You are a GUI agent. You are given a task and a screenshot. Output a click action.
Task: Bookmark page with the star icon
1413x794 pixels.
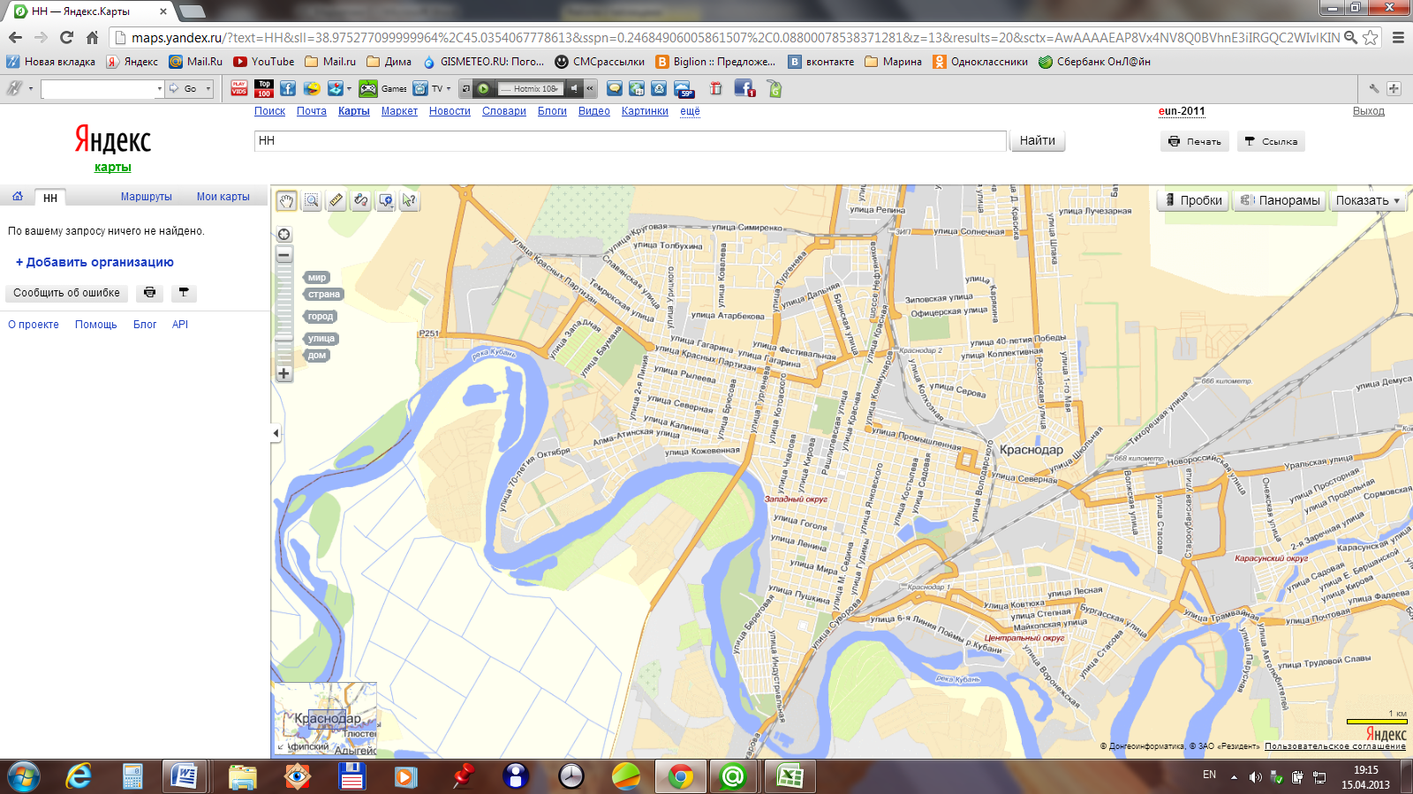point(1371,38)
